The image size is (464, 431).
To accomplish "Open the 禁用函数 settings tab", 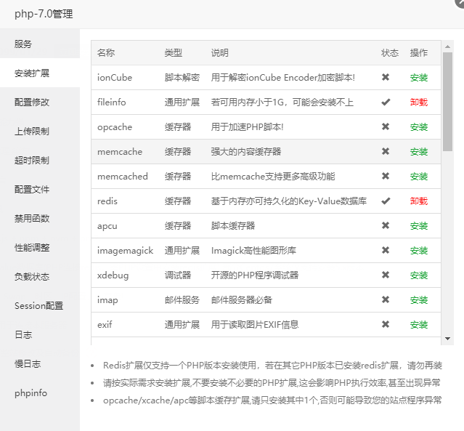I will (32, 218).
